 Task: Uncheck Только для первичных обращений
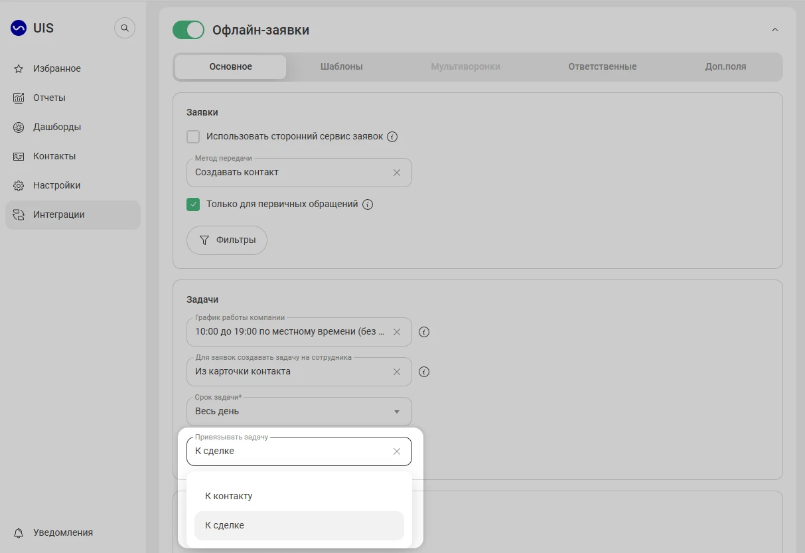(x=193, y=204)
